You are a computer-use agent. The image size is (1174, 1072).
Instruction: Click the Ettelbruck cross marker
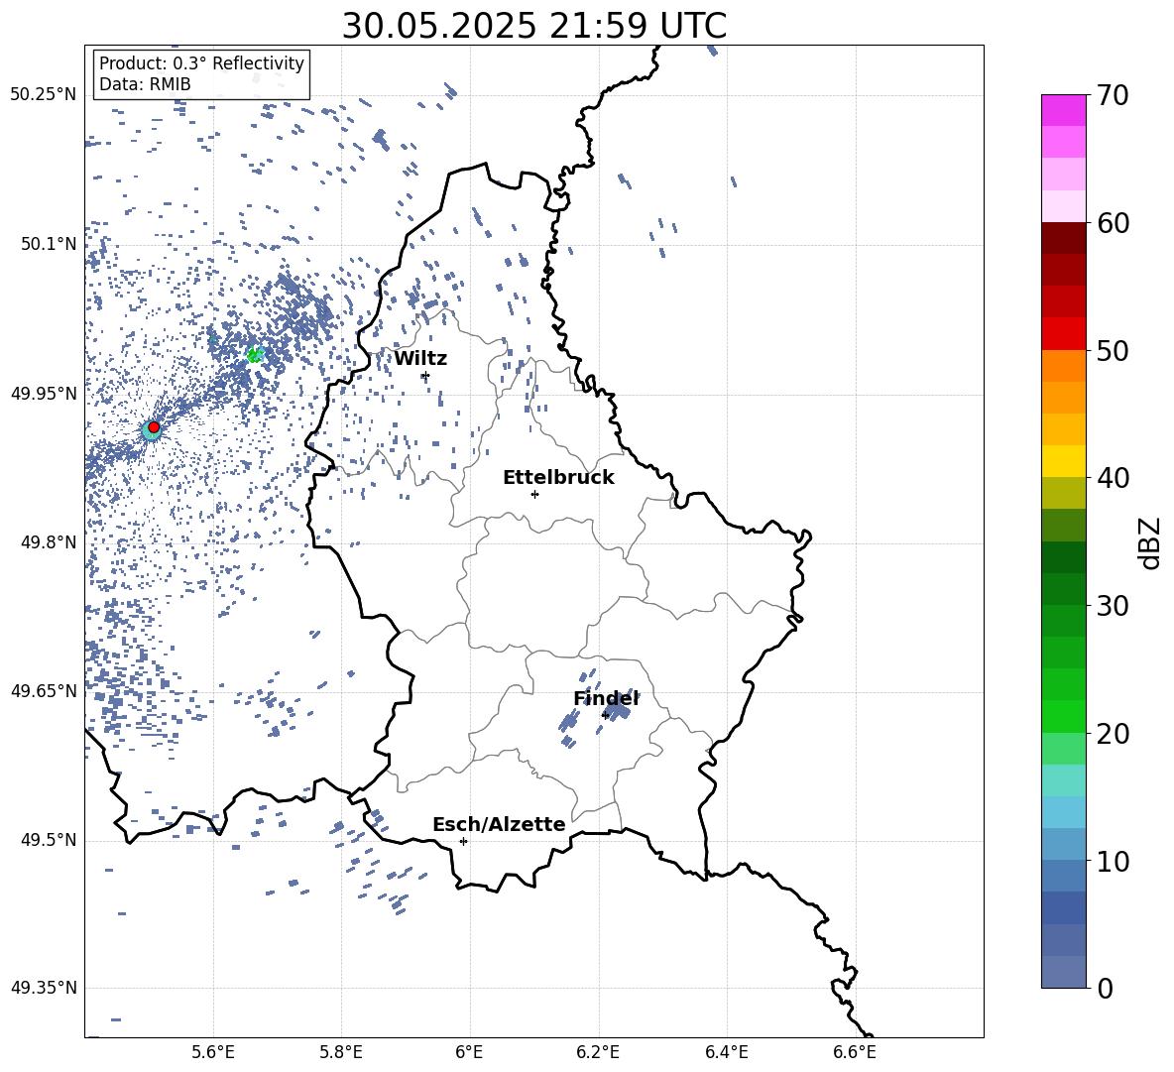pyautogui.click(x=534, y=494)
